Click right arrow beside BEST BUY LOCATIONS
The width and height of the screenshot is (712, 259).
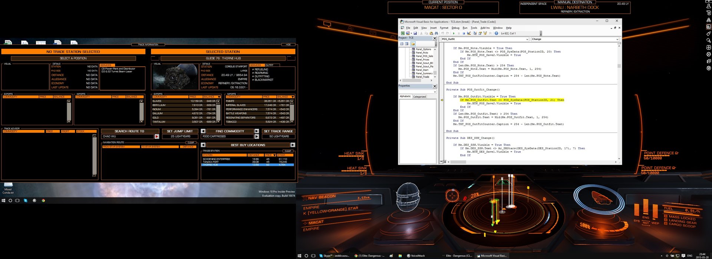pyautogui.click(x=293, y=145)
